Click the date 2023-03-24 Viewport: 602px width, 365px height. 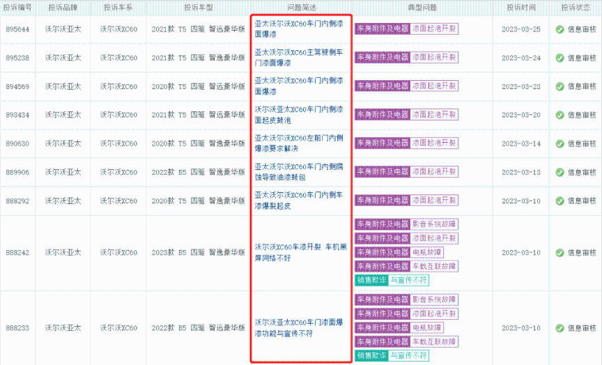point(521,58)
